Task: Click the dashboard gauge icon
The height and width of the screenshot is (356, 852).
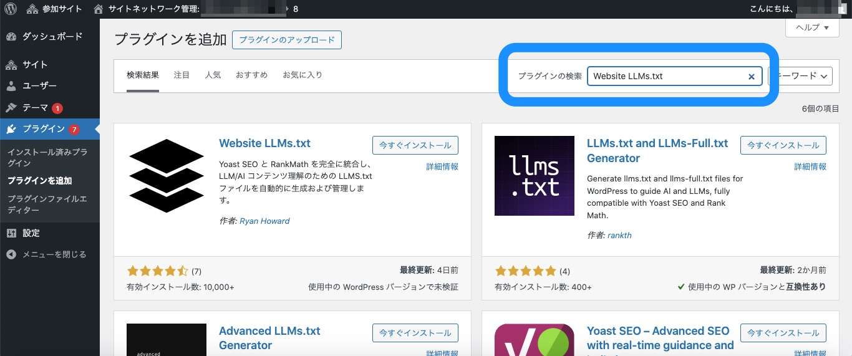Action: coord(11,36)
